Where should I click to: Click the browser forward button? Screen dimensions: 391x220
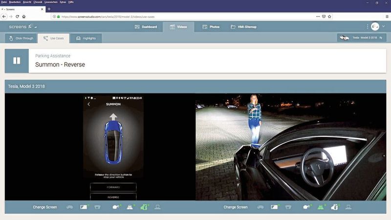point(11,17)
